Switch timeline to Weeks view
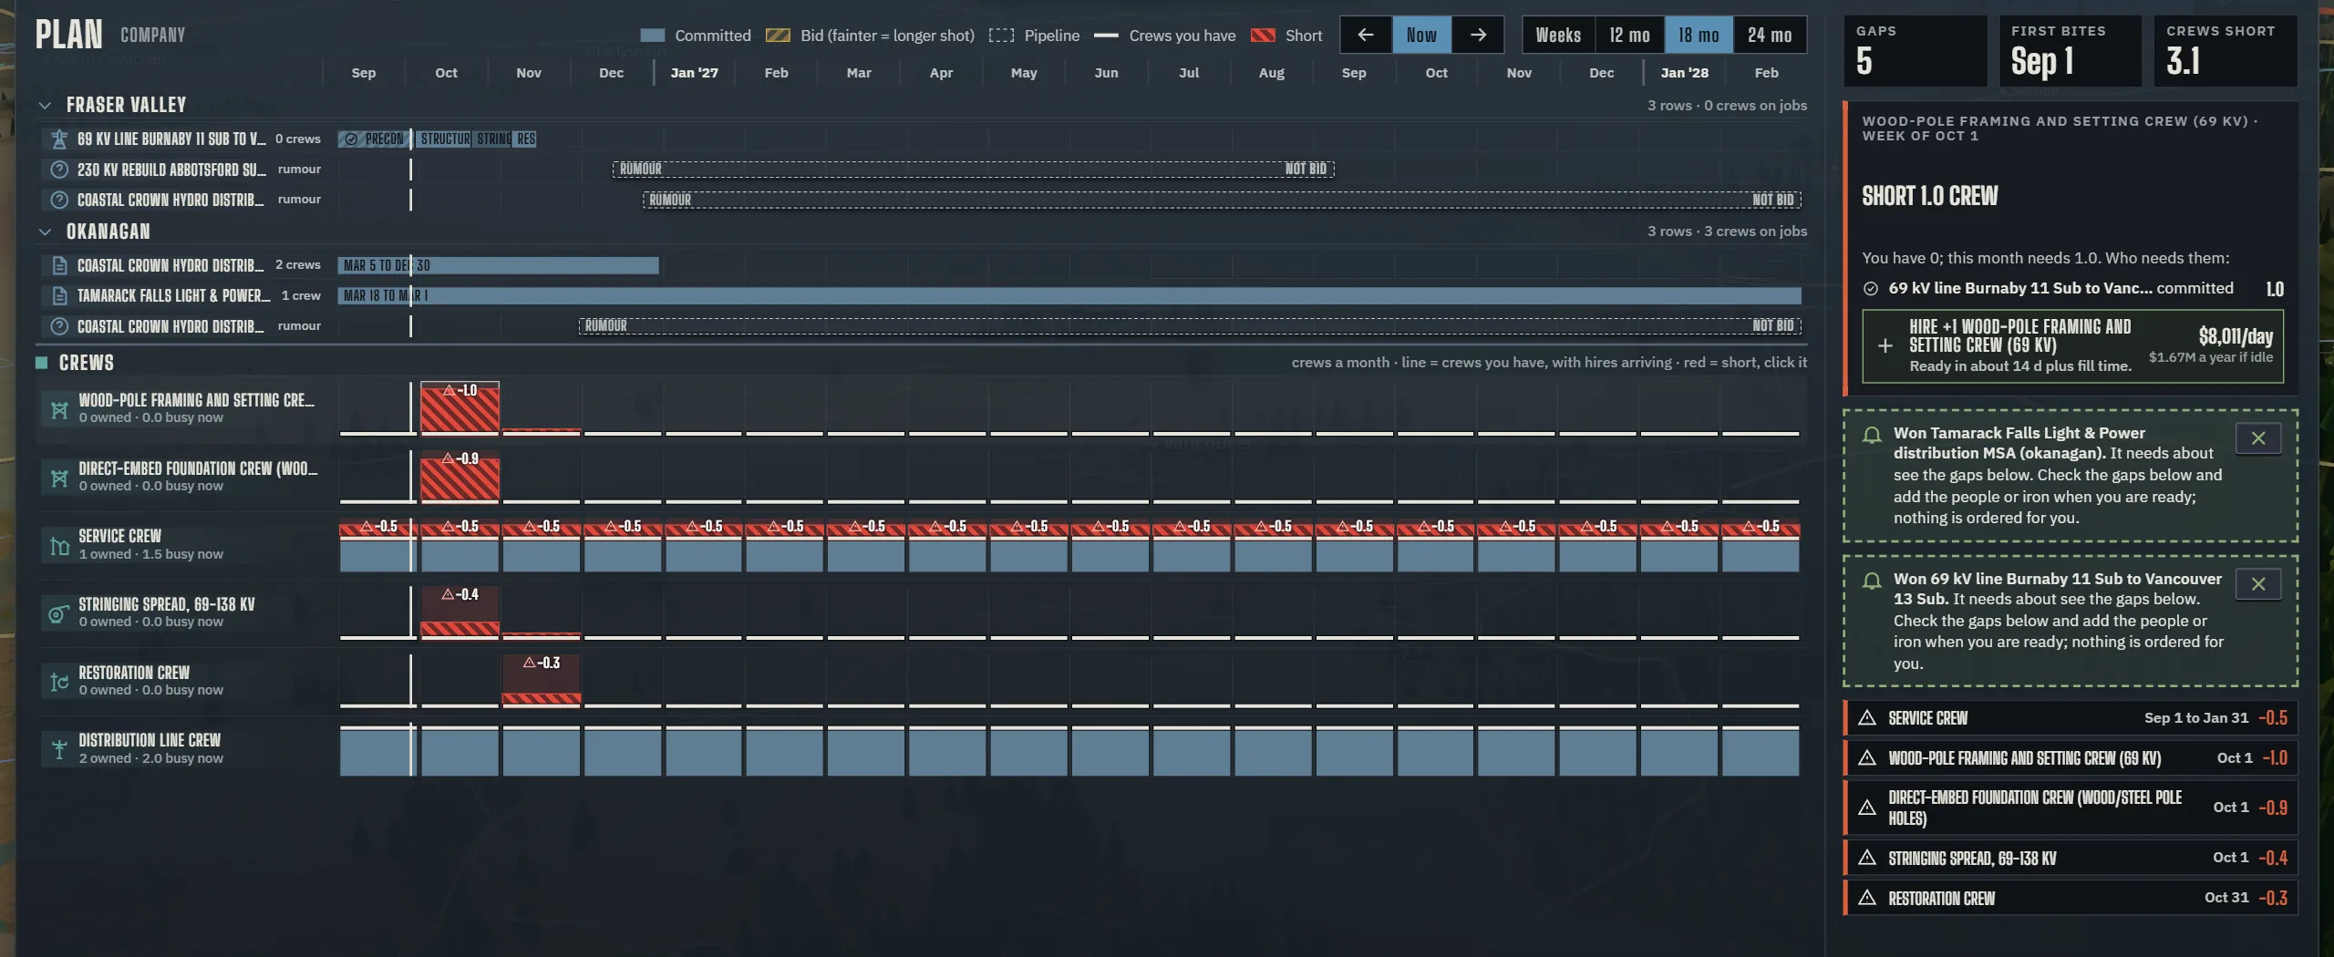This screenshot has height=957, width=2334. pos(1558,35)
